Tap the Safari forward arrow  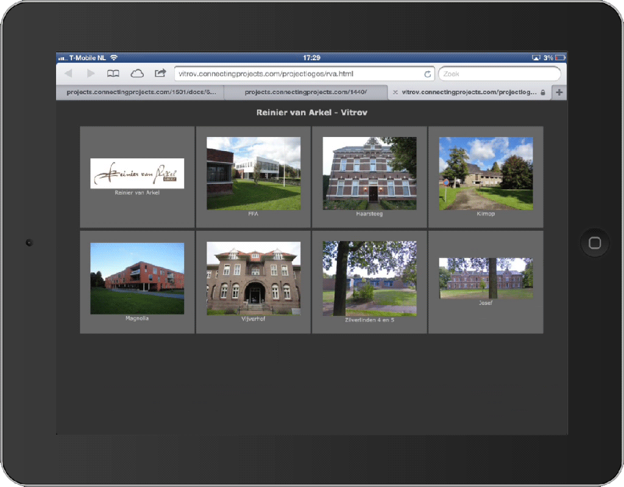pyautogui.click(x=91, y=74)
